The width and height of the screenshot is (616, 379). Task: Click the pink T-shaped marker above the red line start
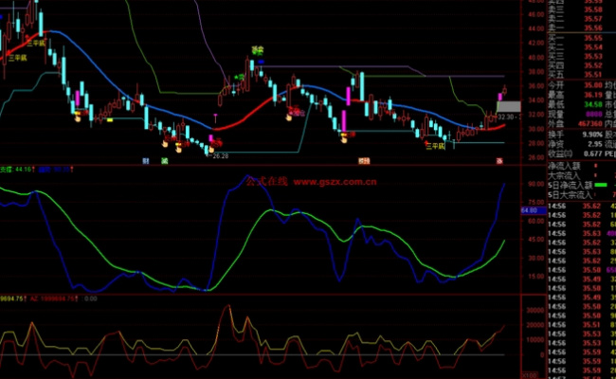[x=215, y=117]
